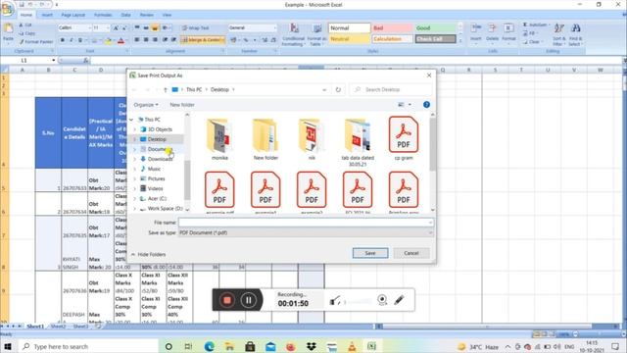Click Cut in the Clipboard group
Viewport: 627px width, 353px height.
pyautogui.click(x=26, y=25)
